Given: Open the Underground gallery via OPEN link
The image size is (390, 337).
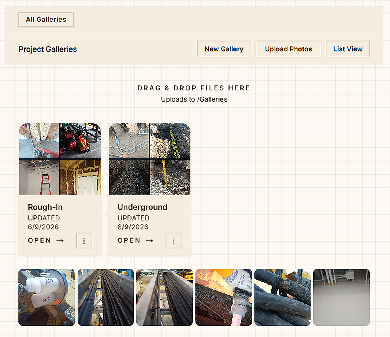Looking at the screenshot, I should pyautogui.click(x=135, y=240).
